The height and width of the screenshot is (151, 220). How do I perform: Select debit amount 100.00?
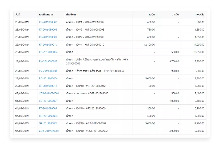(x=151, y=86)
